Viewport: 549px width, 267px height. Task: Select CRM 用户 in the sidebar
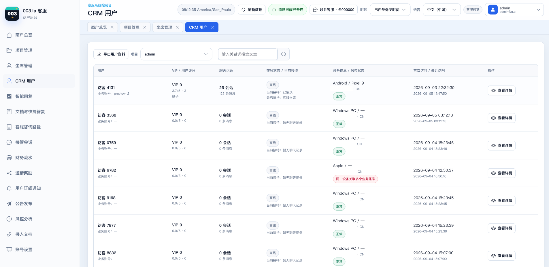click(x=39, y=81)
